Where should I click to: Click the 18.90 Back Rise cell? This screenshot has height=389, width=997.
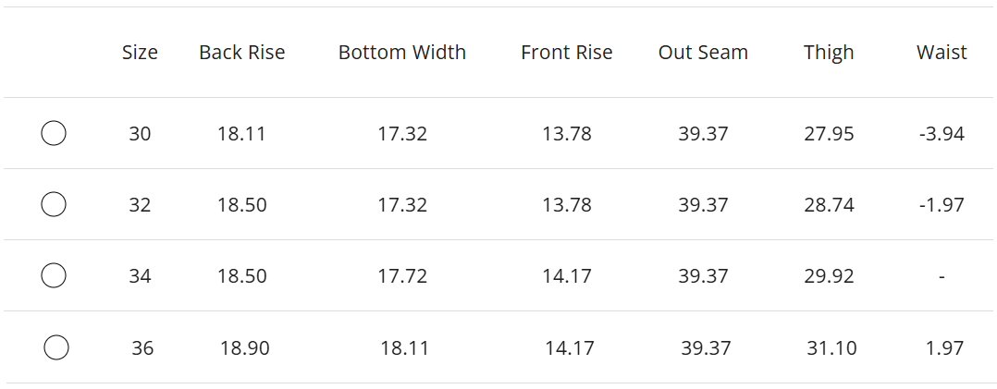pos(244,348)
